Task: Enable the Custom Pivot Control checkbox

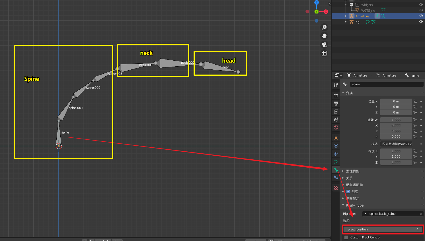Action: click(x=346, y=237)
